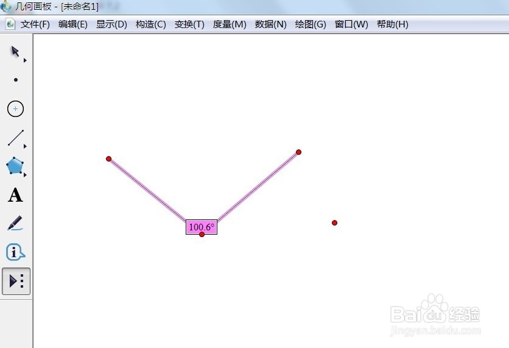Open the 窗口(W) menu
Viewport: 509px width, 348px height.
[351, 24]
